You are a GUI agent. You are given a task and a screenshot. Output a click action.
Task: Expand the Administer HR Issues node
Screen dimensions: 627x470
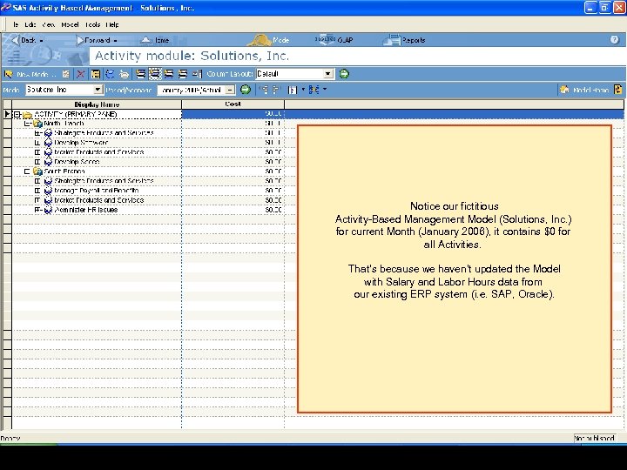click(37, 210)
